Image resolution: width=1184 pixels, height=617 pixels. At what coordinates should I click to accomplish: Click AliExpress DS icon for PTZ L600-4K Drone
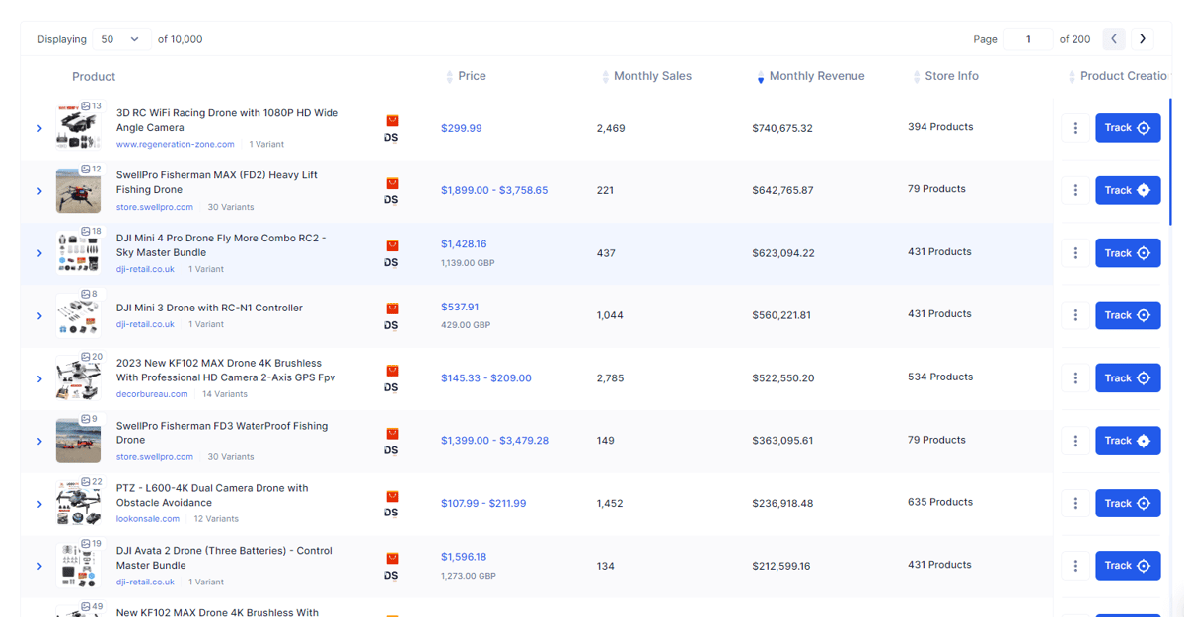(x=392, y=504)
